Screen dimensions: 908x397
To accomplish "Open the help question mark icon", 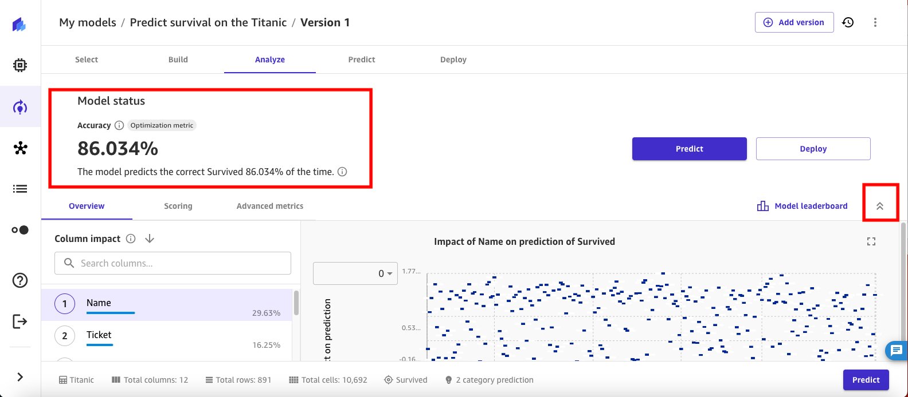I will [x=20, y=280].
